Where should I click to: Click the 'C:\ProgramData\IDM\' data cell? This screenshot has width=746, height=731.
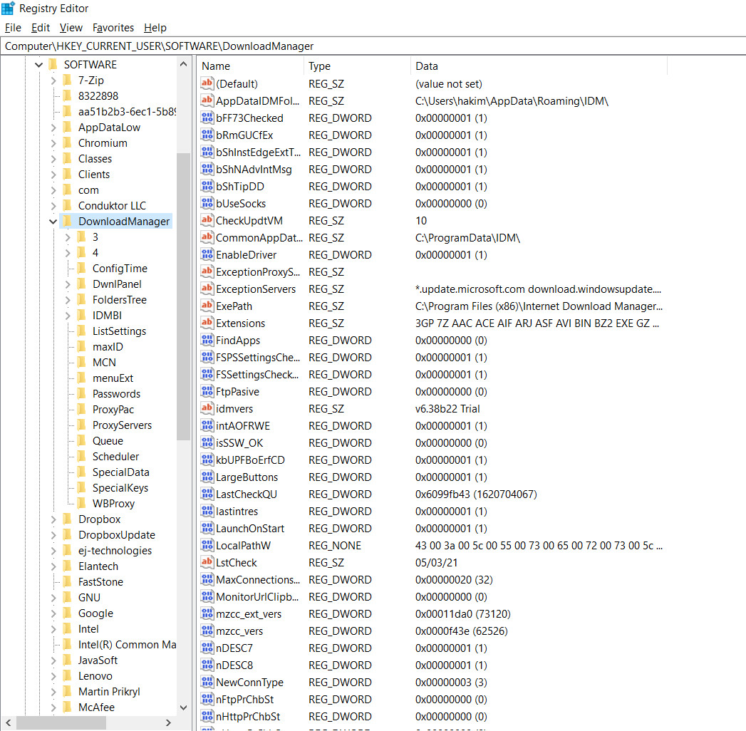click(467, 238)
